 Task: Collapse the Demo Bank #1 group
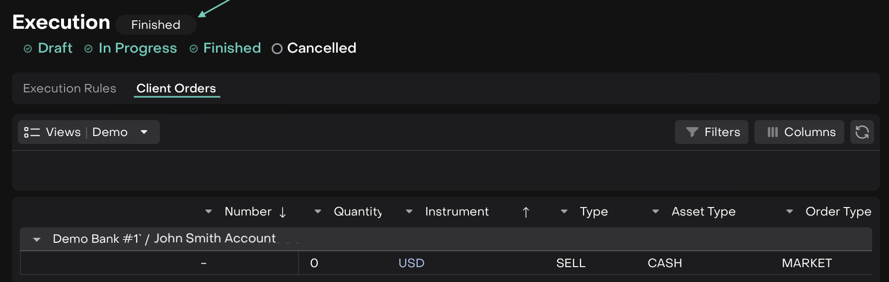(x=37, y=239)
